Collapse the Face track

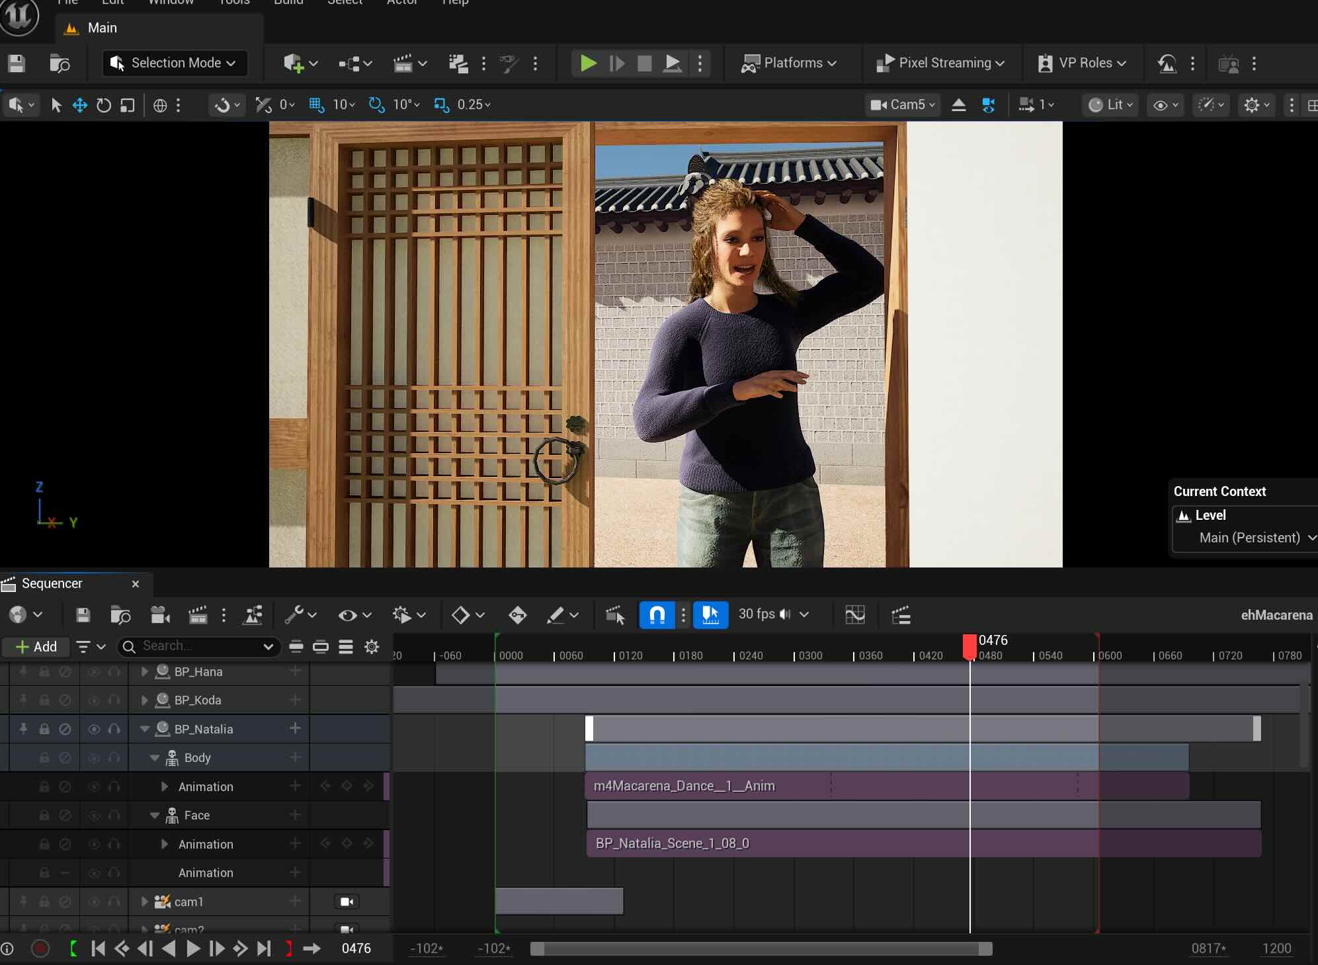tap(155, 816)
